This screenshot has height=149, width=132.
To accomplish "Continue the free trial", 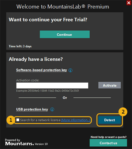I will 65,34.
